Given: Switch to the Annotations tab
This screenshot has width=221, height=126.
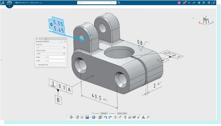Looking at the screenshot, I should coord(112,113).
